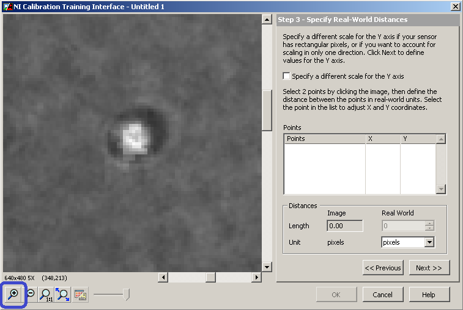Open Help for calibration
Viewport: 463px width, 310px height.
429,294
